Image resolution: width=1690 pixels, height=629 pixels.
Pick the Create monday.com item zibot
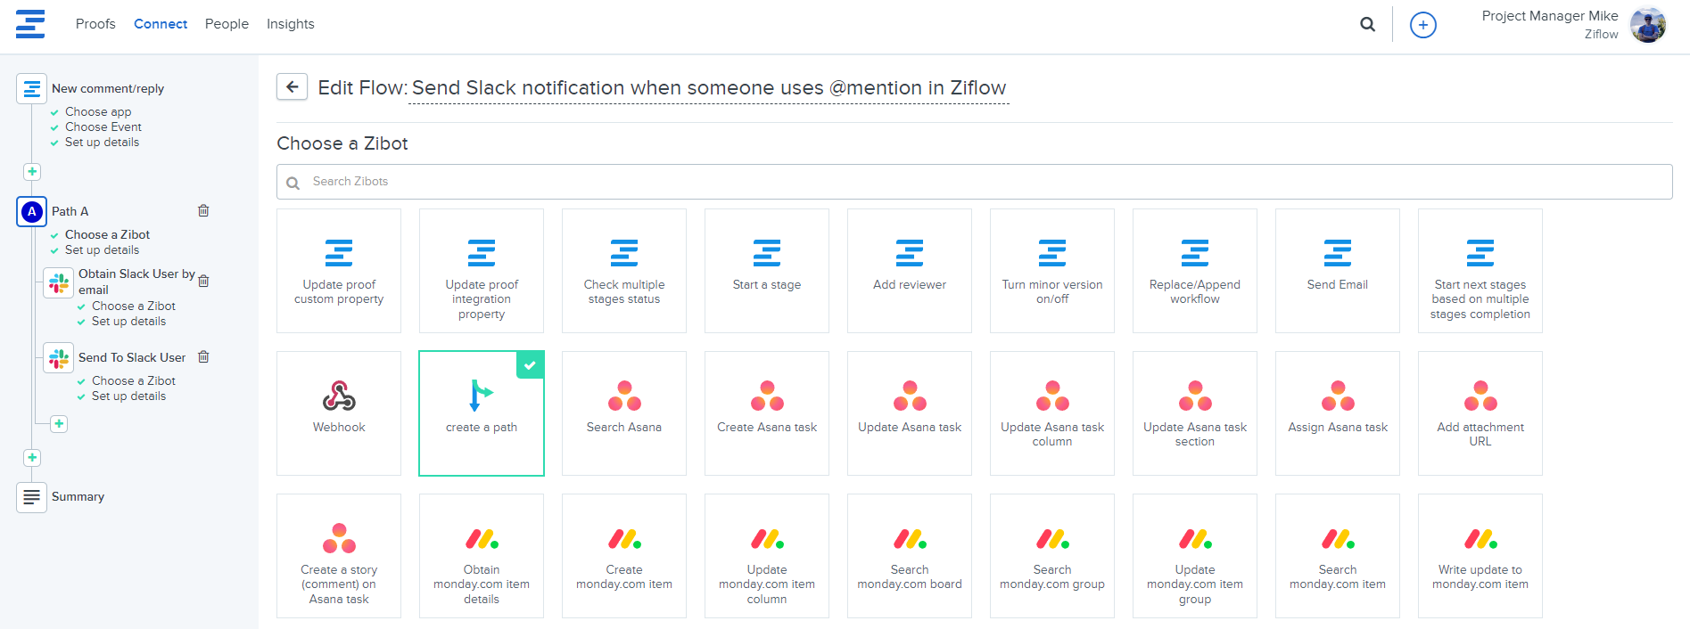[x=624, y=555]
